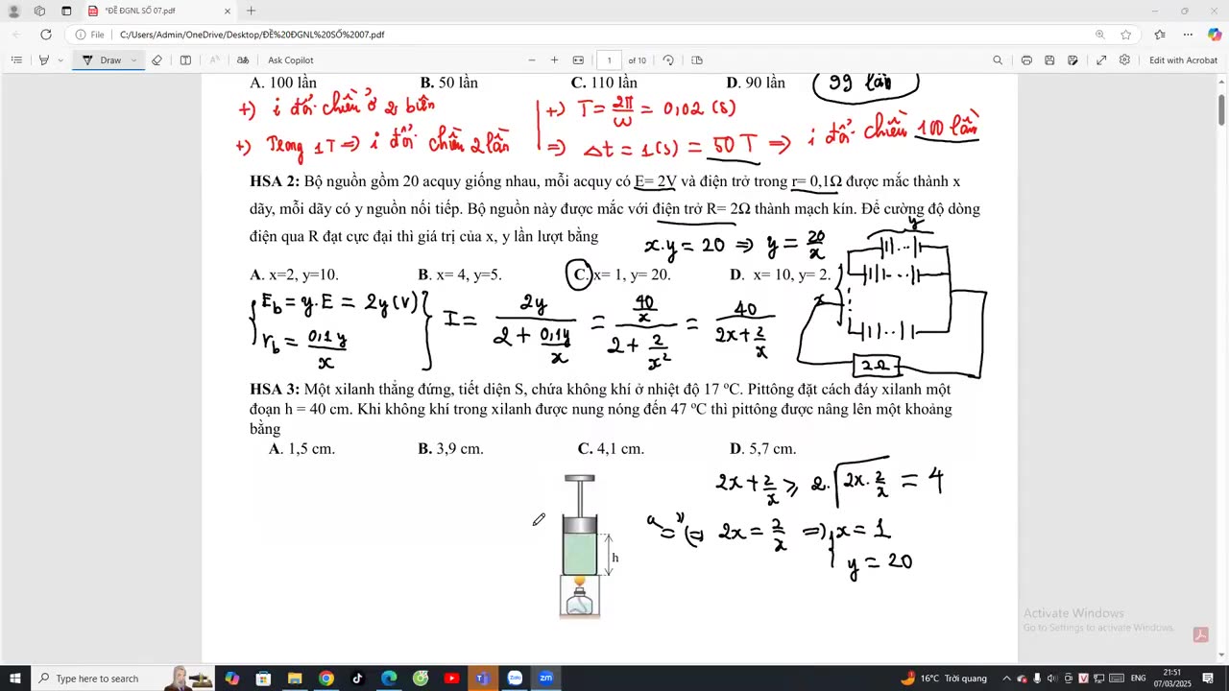1229x691 pixels.
Task: Click the page number field
Action: point(609,60)
